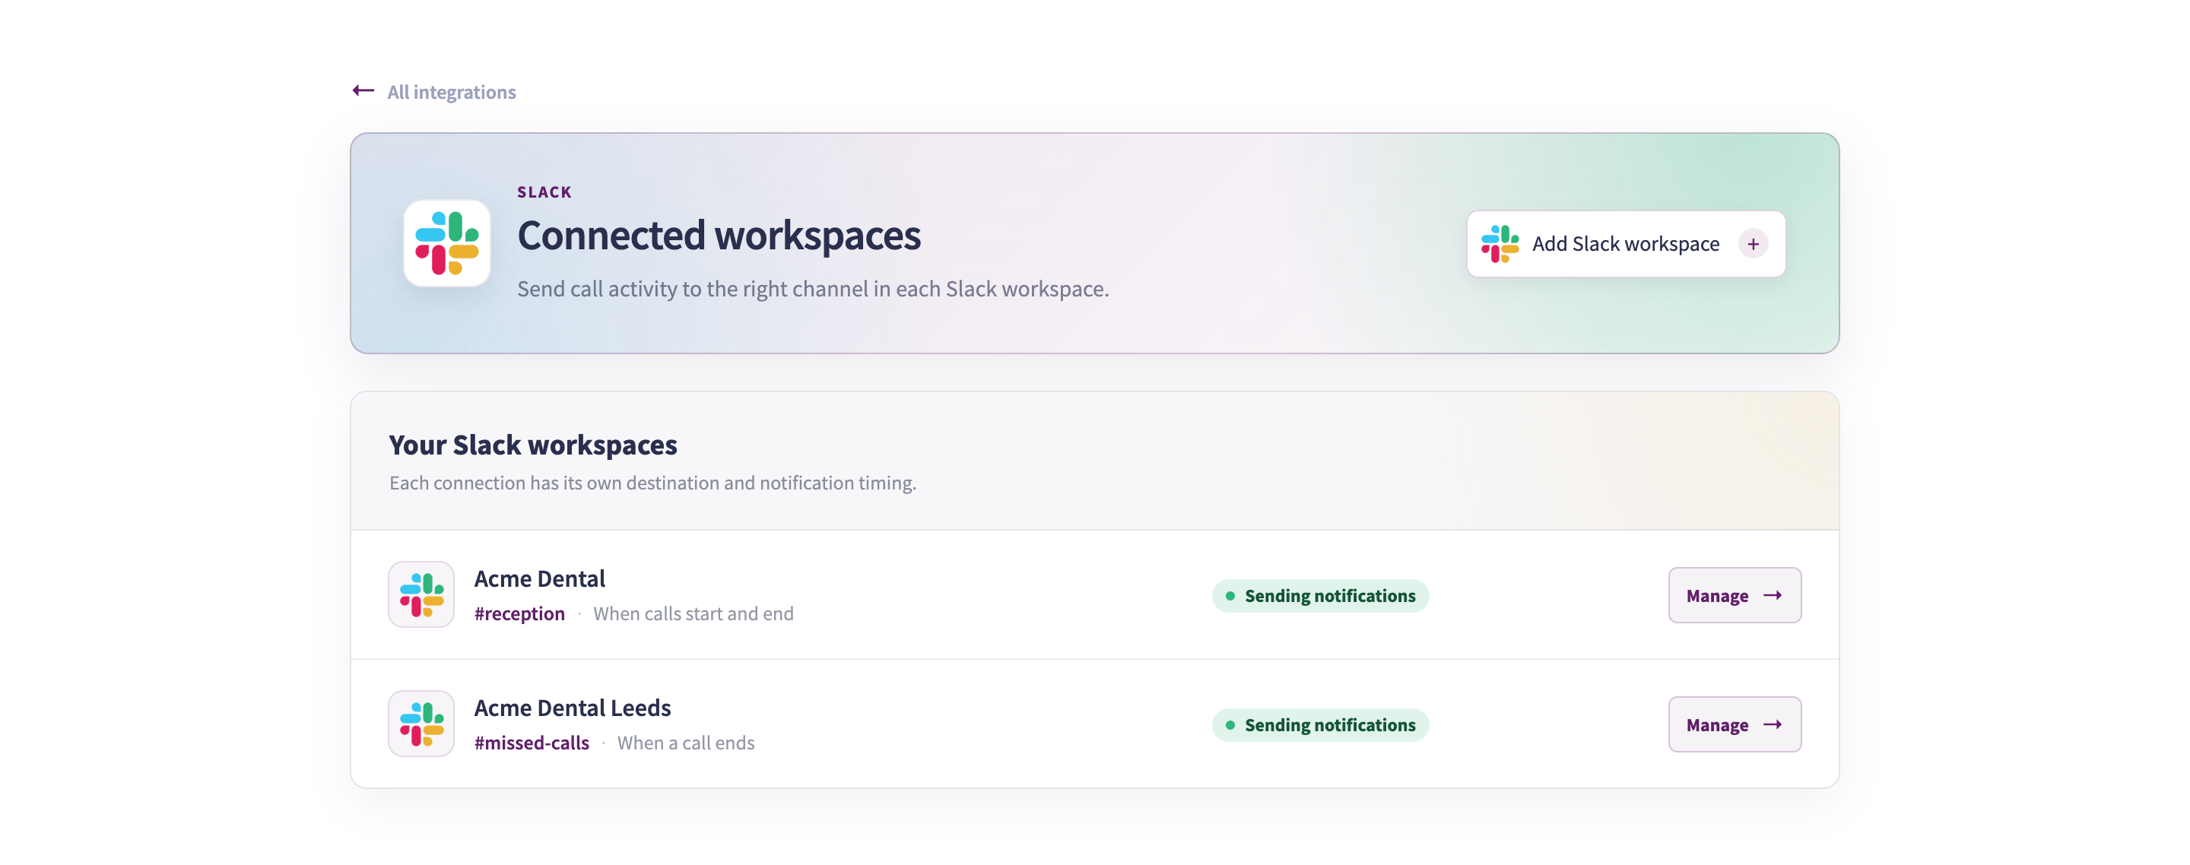
Task: Click Slack logo inside Add Slack workspace button
Action: pyautogui.click(x=1500, y=244)
